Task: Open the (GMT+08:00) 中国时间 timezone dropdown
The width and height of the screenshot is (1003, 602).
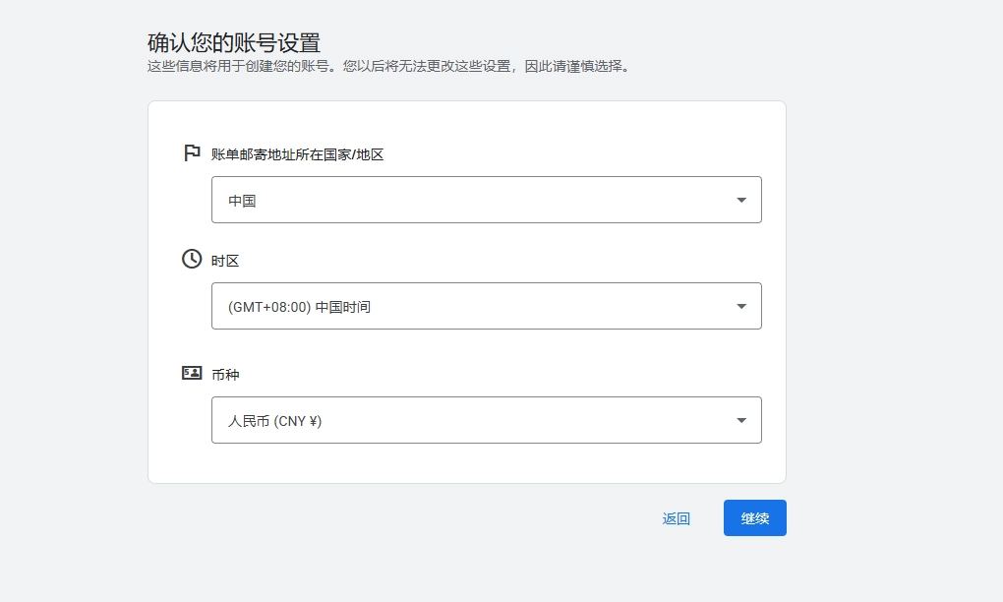Action: click(486, 306)
